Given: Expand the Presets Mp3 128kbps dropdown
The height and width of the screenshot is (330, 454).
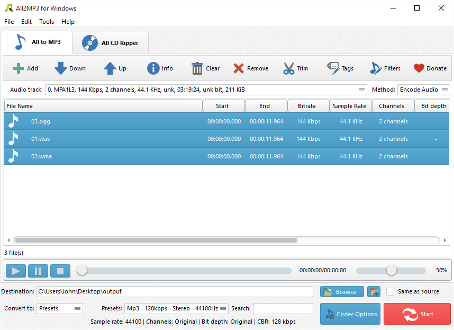Looking at the screenshot, I should (176, 309).
